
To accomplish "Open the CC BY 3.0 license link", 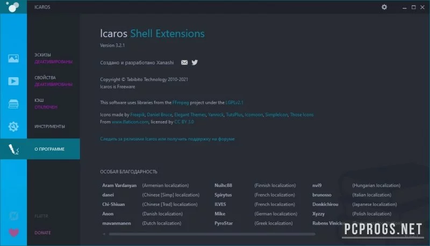I will (x=184, y=122).
